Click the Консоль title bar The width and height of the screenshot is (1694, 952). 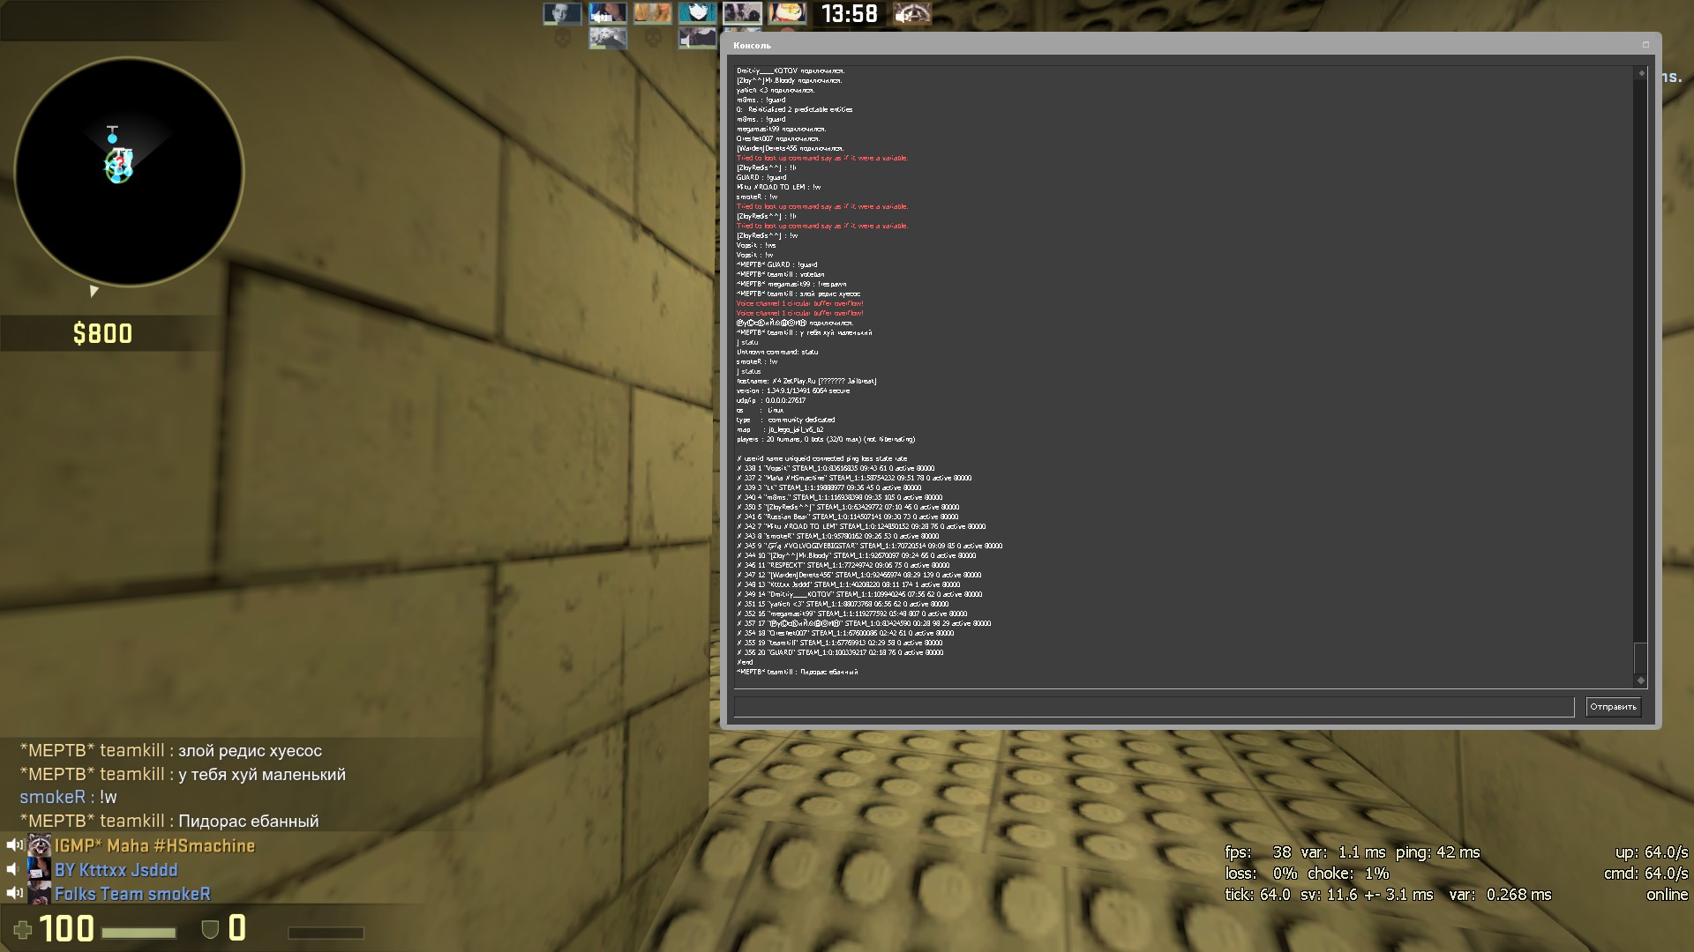(x=1147, y=45)
